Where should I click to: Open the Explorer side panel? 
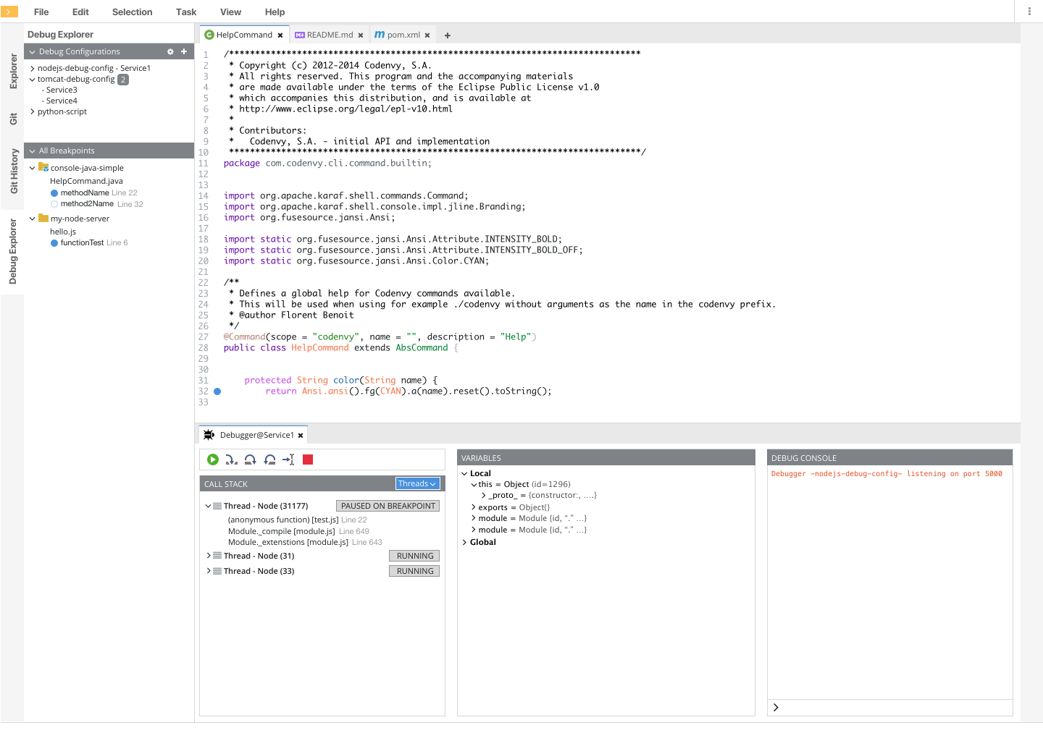click(x=13, y=71)
